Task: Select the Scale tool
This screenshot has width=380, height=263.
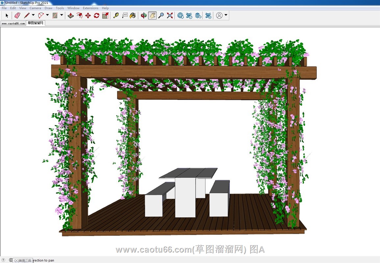Action: [105, 16]
